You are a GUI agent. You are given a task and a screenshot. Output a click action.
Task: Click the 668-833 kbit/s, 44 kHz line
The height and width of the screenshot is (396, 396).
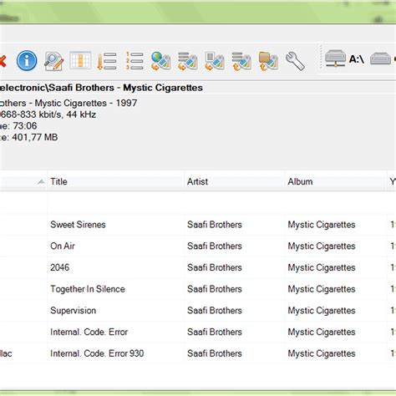coord(48,114)
